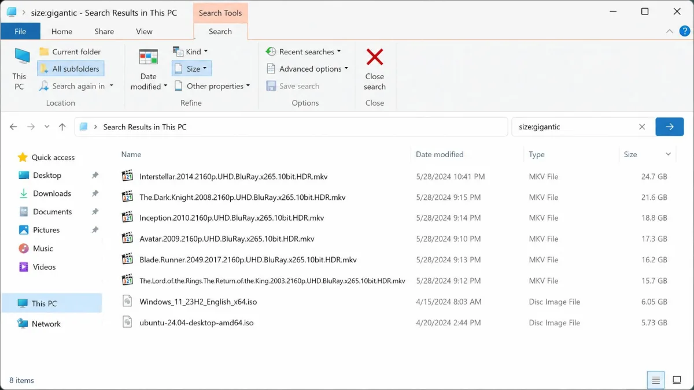The image size is (694, 390).
Task: Click the Windows 11 iso file icon
Action: tap(127, 302)
